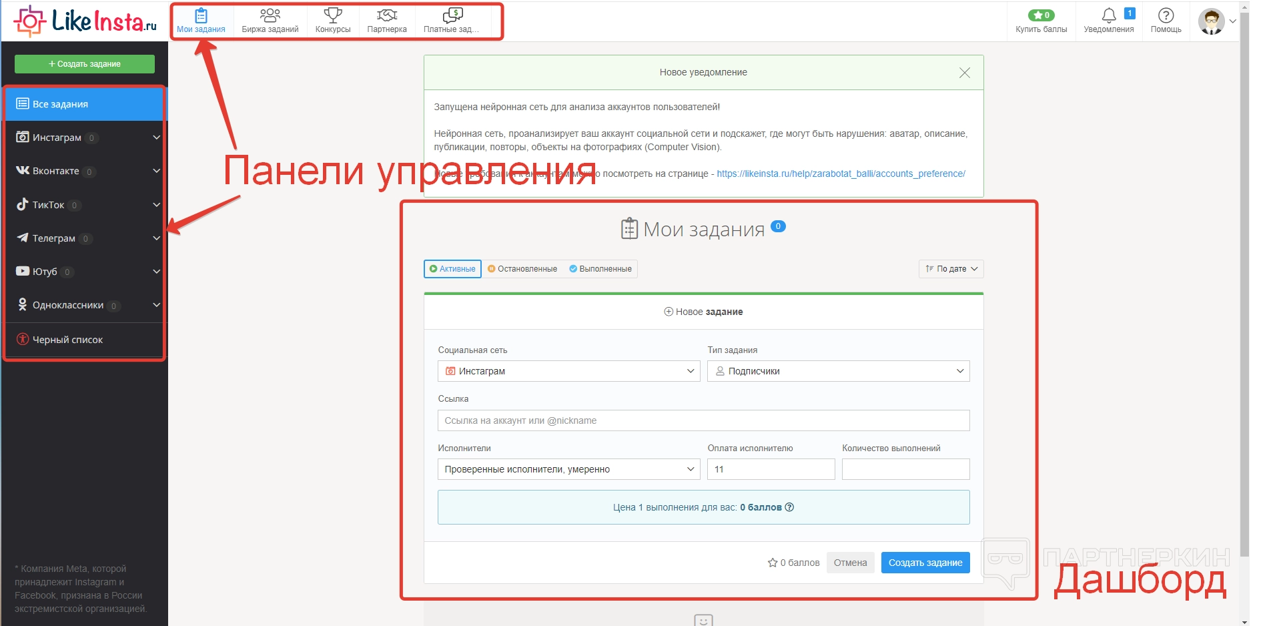Expand the Телеграм sidebar section

[x=156, y=238]
